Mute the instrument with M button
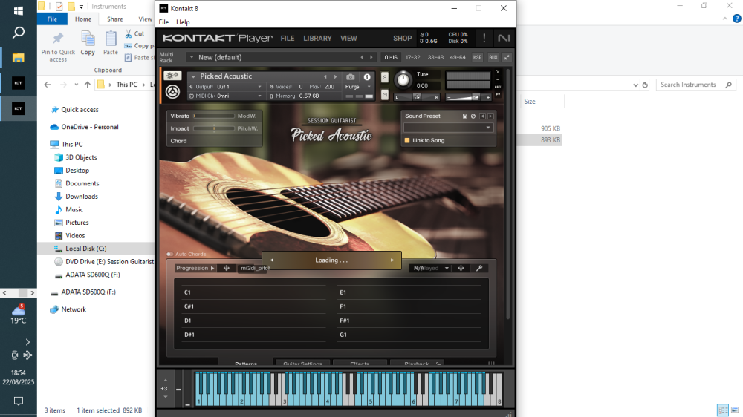Image resolution: width=743 pixels, height=417 pixels. [x=384, y=95]
